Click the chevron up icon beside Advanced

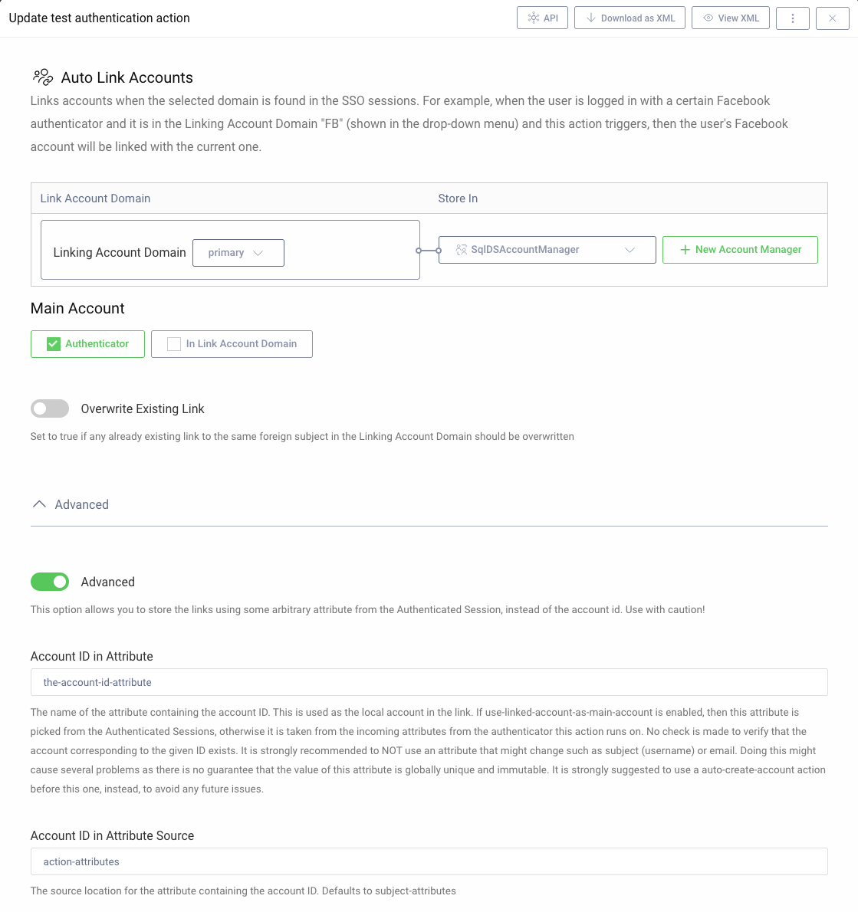pos(39,504)
